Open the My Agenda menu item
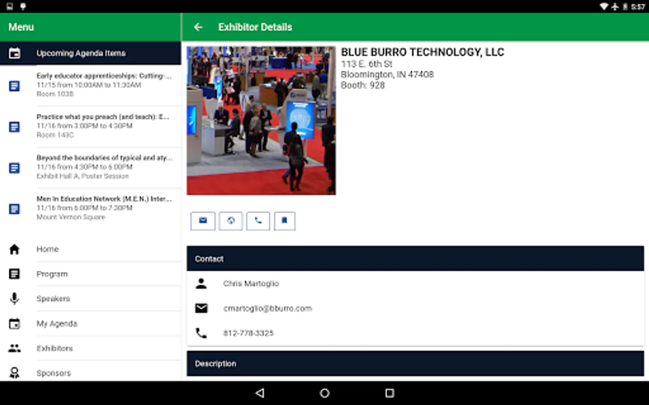This screenshot has width=649, height=405. pyautogui.click(x=91, y=324)
